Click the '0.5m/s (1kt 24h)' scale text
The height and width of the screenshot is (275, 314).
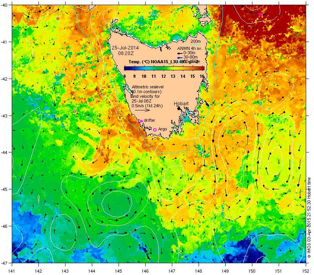[x=147, y=106]
